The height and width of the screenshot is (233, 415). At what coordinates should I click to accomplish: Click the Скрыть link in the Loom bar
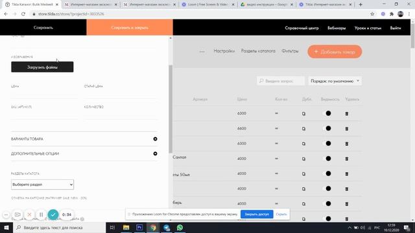(x=281, y=214)
